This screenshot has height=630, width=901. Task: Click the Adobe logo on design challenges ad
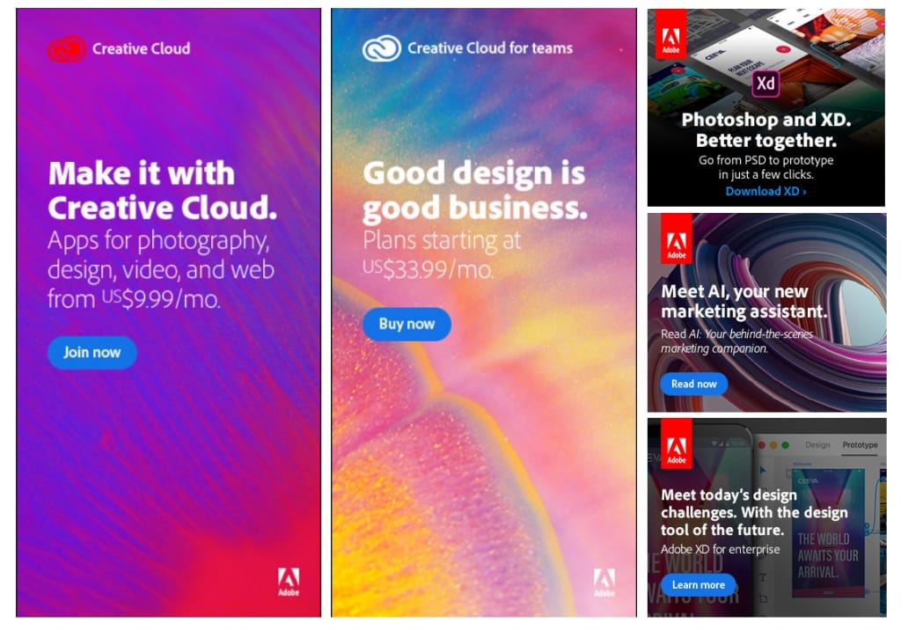click(x=677, y=443)
